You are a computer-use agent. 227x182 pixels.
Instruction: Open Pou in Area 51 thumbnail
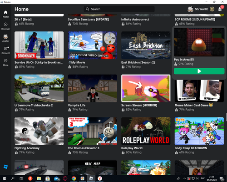coord(199,42)
